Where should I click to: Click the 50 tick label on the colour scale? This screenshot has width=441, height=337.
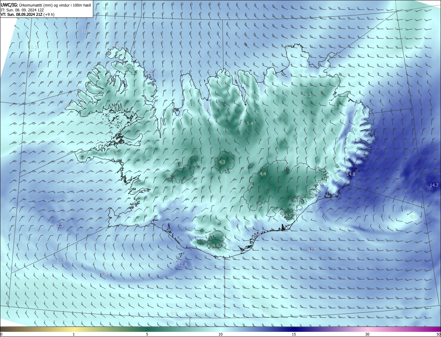pos(438,335)
